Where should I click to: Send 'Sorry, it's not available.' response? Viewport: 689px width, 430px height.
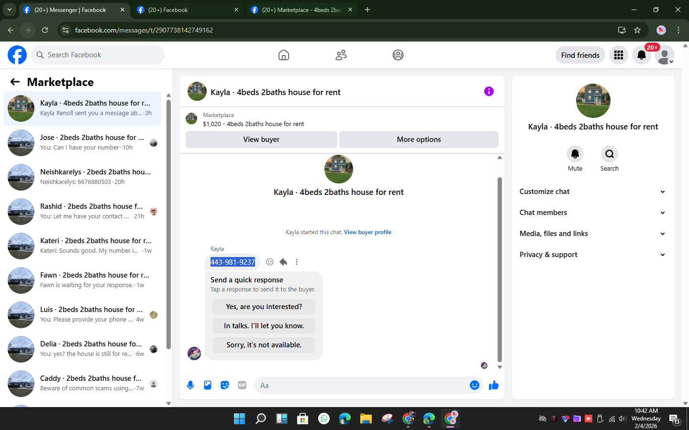[264, 345]
